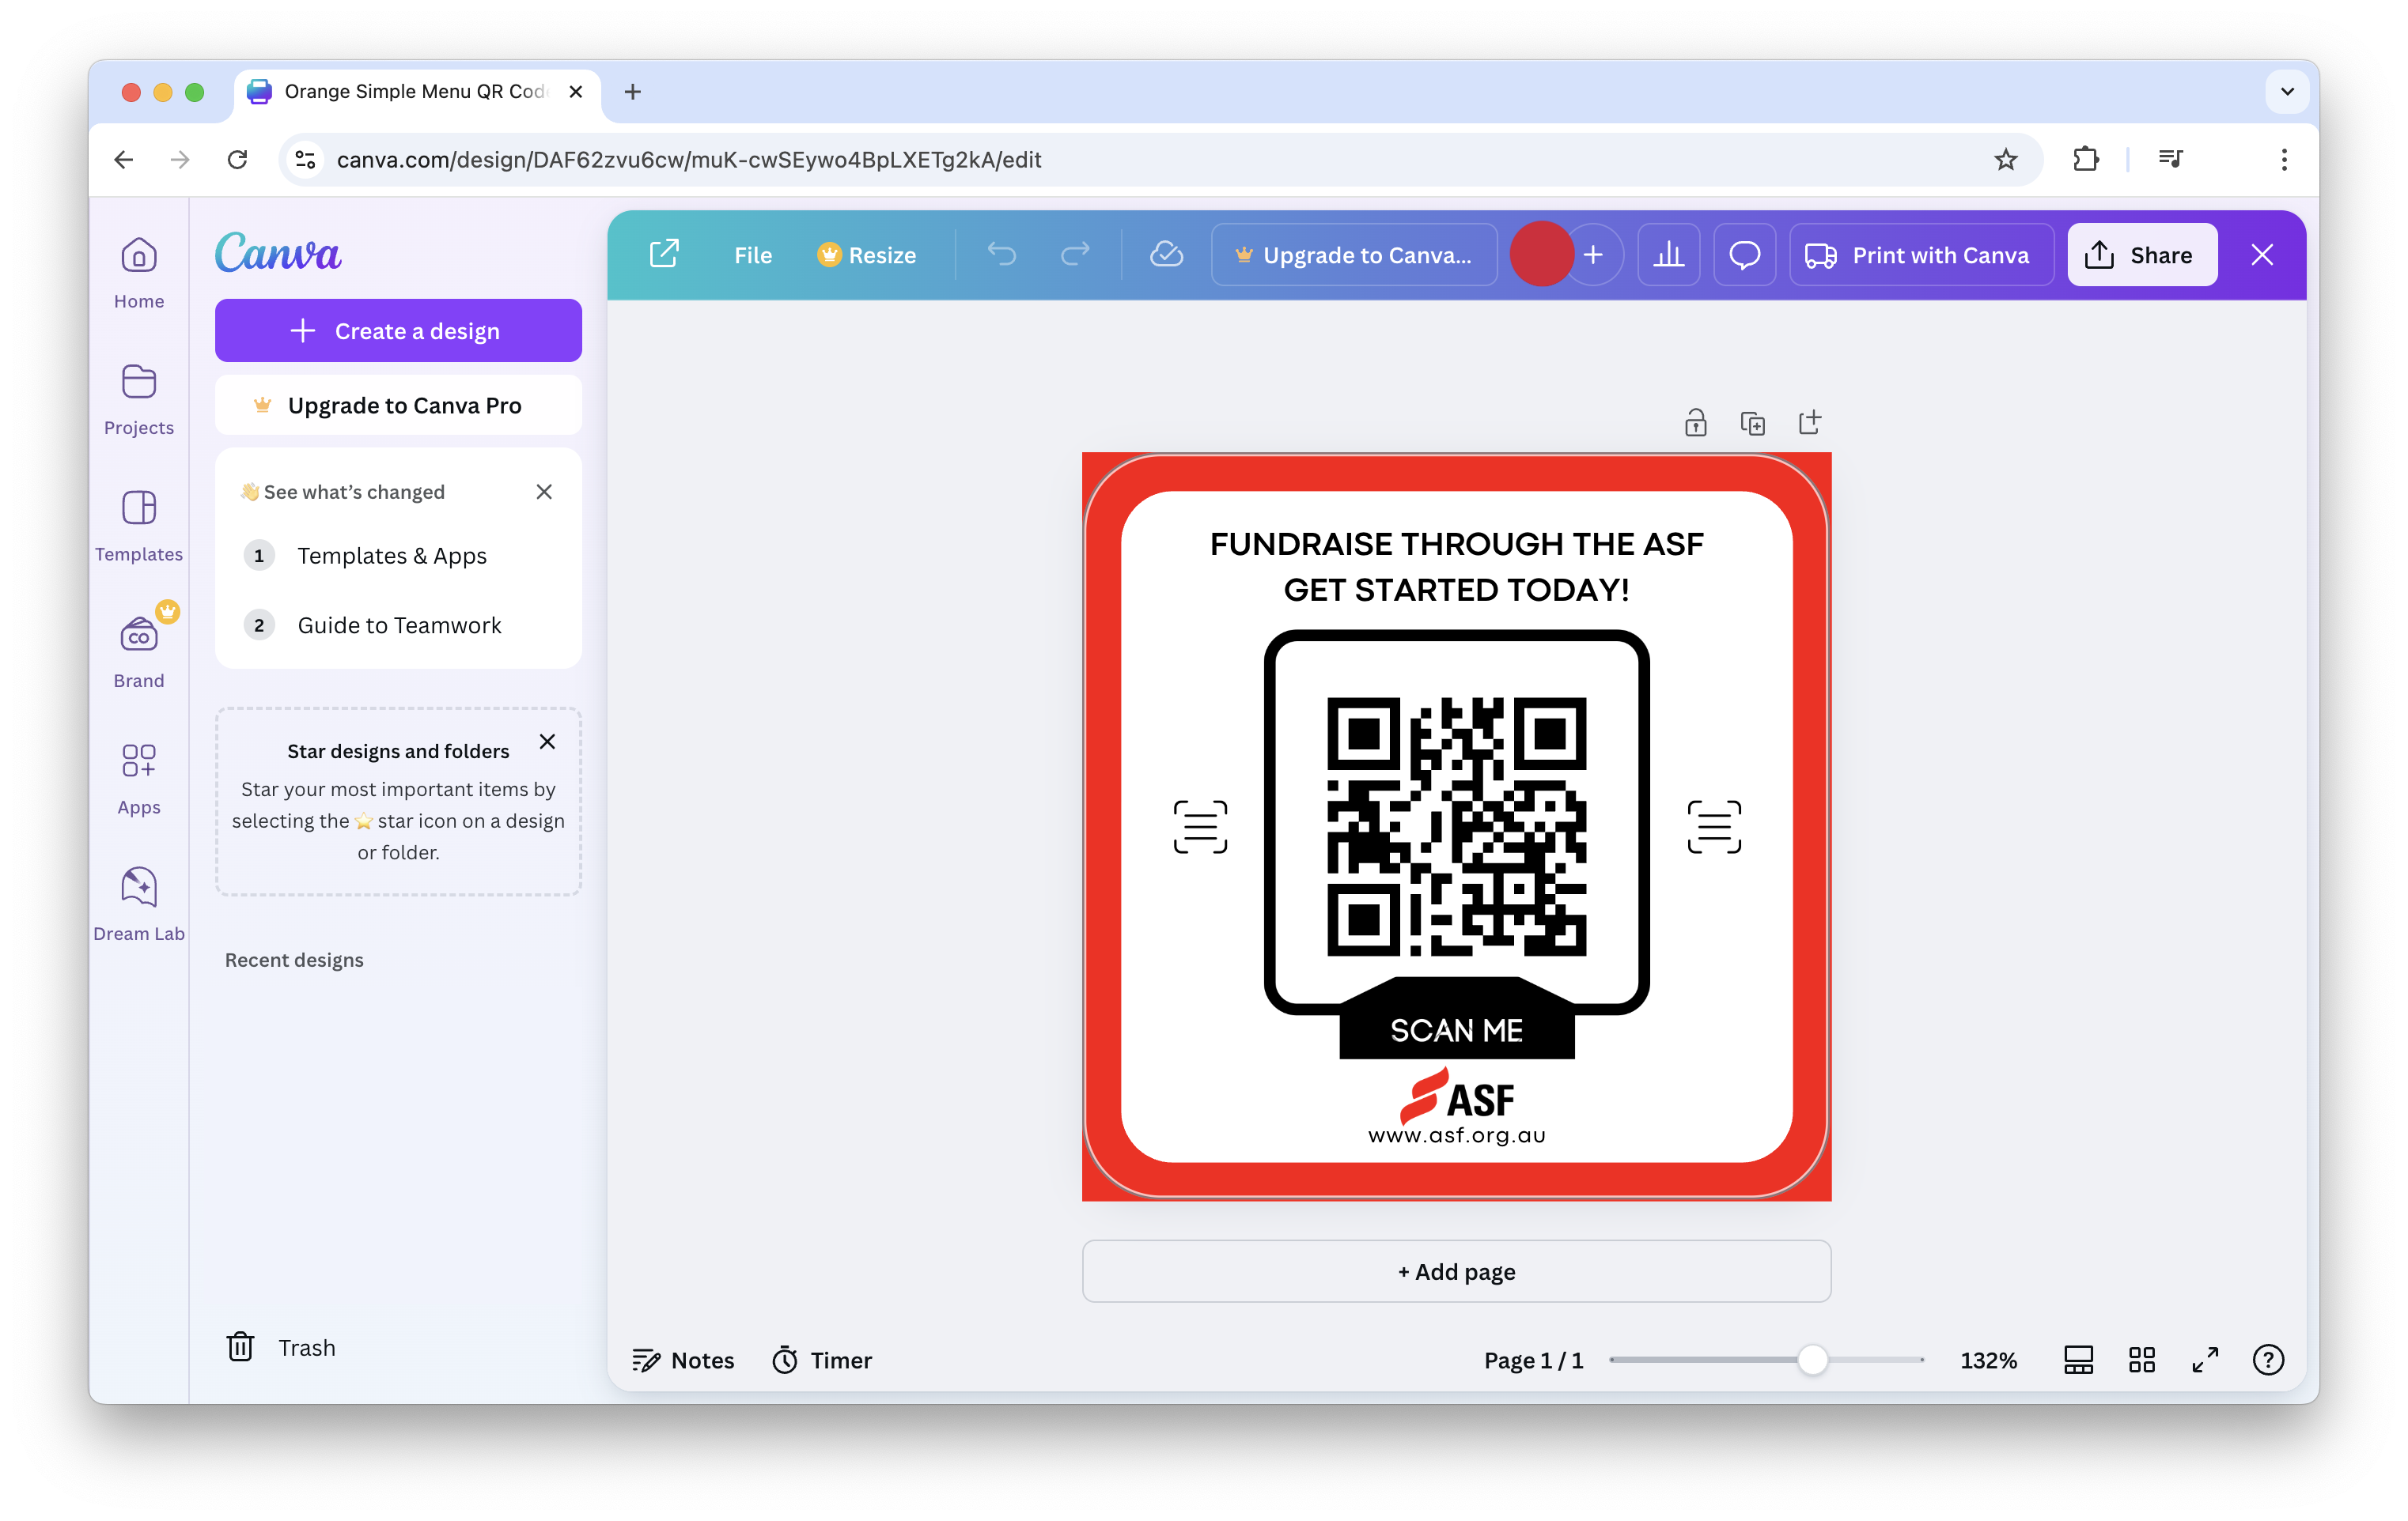Screen dimensions: 2408x1521
Task: Open the Notes panel
Action: [x=683, y=1360]
